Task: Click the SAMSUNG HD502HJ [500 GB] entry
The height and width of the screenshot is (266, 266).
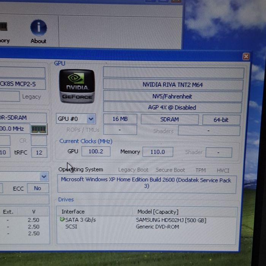Action: coord(171,220)
